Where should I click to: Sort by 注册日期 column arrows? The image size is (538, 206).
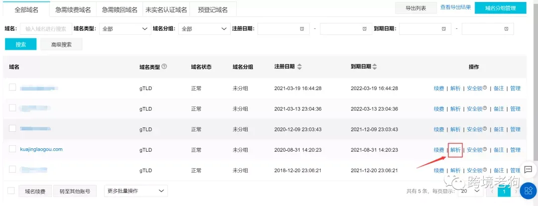coord(299,67)
